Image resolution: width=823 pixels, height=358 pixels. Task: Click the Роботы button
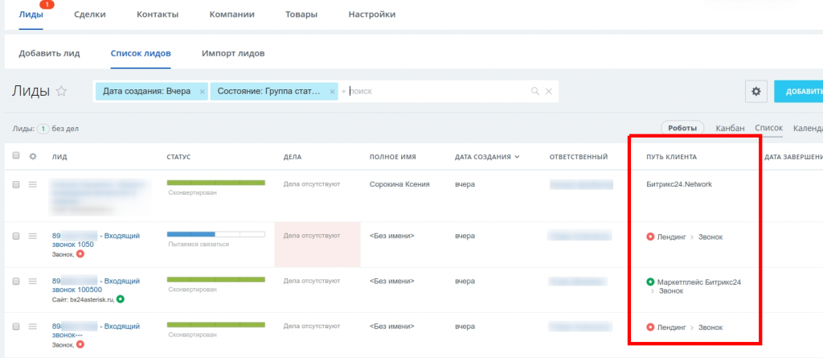682,128
